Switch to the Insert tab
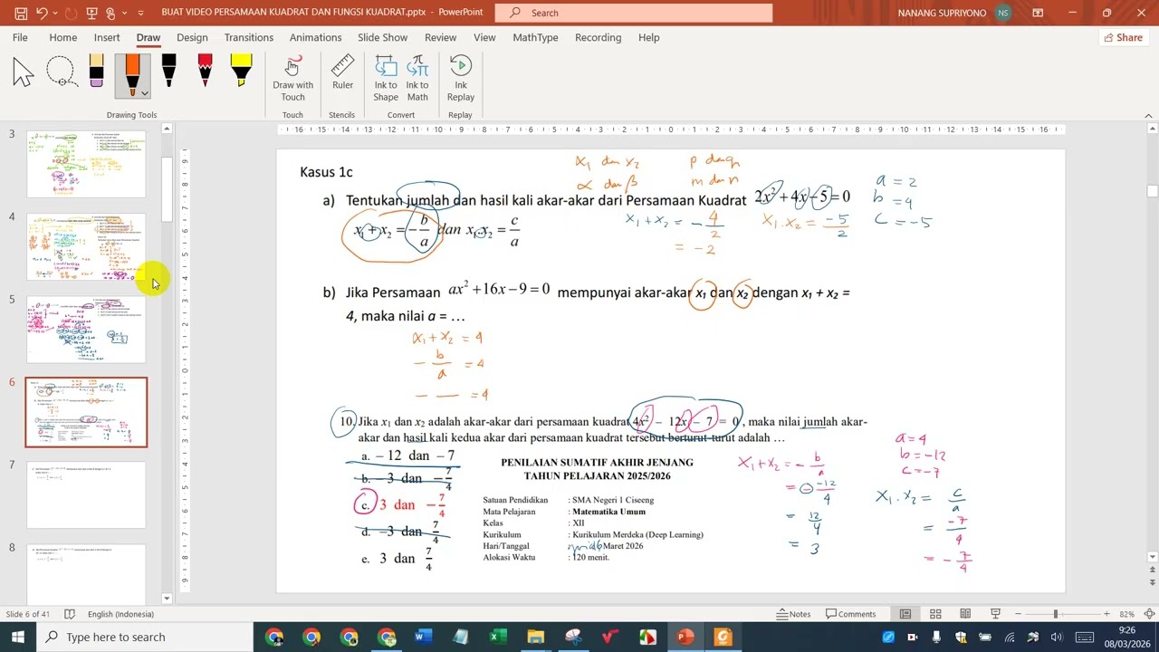1159x652 pixels. [107, 37]
